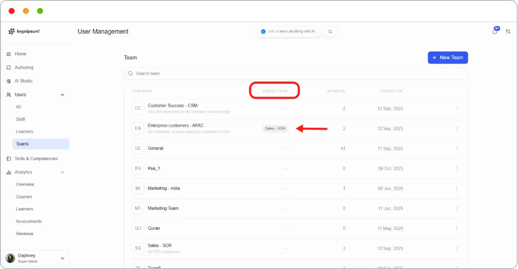The width and height of the screenshot is (518, 269).
Task: Click the Users people icon
Action: pyautogui.click(x=9, y=94)
